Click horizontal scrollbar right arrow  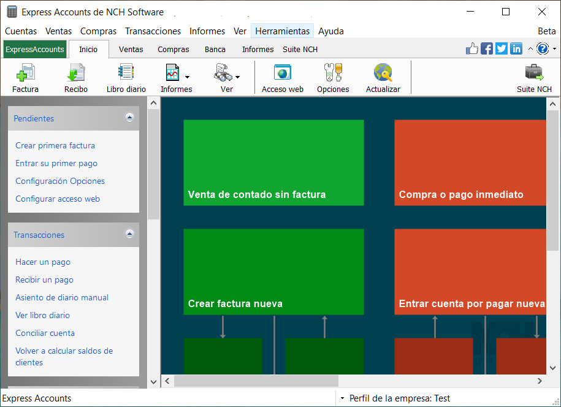540,381
